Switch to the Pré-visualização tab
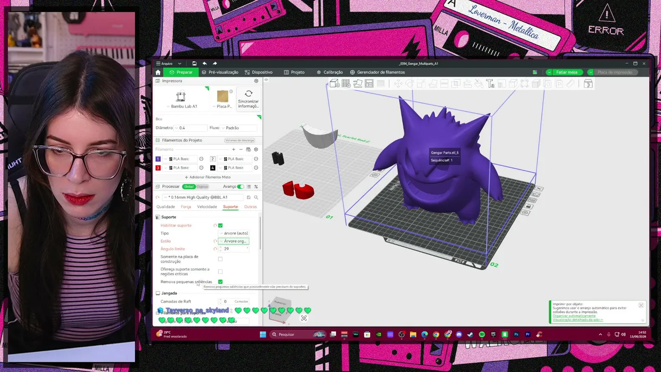Image resolution: width=661 pixels, height=372 pixels. click(221, 72)
